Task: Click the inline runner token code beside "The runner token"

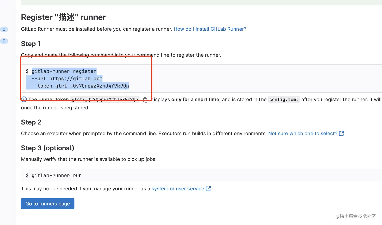Action: coord(105,99)
